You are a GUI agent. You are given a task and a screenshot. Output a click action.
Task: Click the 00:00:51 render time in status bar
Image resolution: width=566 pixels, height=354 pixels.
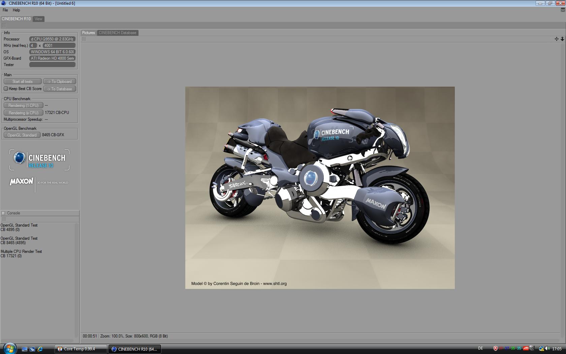[x=90, y=336]
